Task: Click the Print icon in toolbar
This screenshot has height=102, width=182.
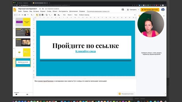Action: (x=25, y=15)
